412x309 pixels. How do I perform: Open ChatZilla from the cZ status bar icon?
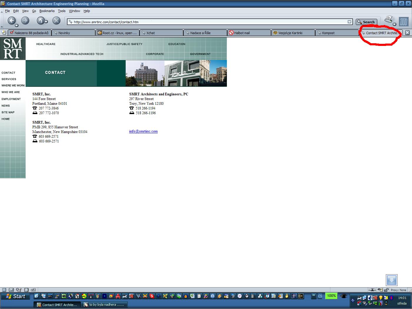point(33,290)
